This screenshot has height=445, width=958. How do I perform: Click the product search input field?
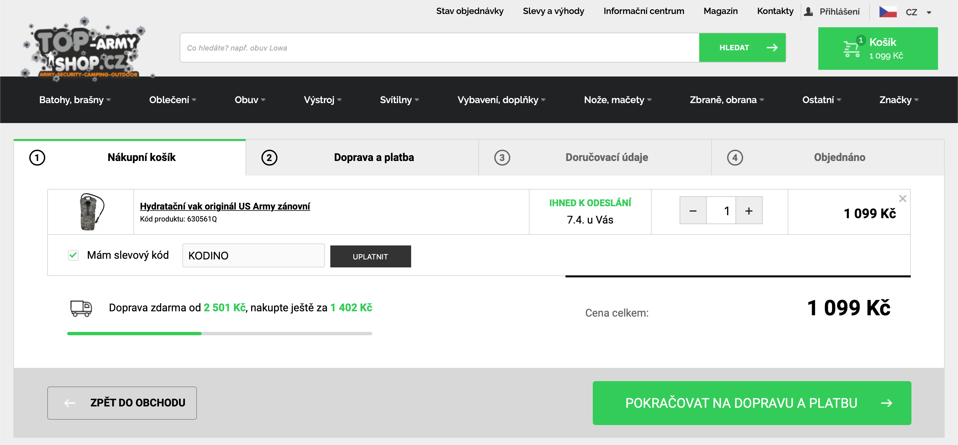439,48
